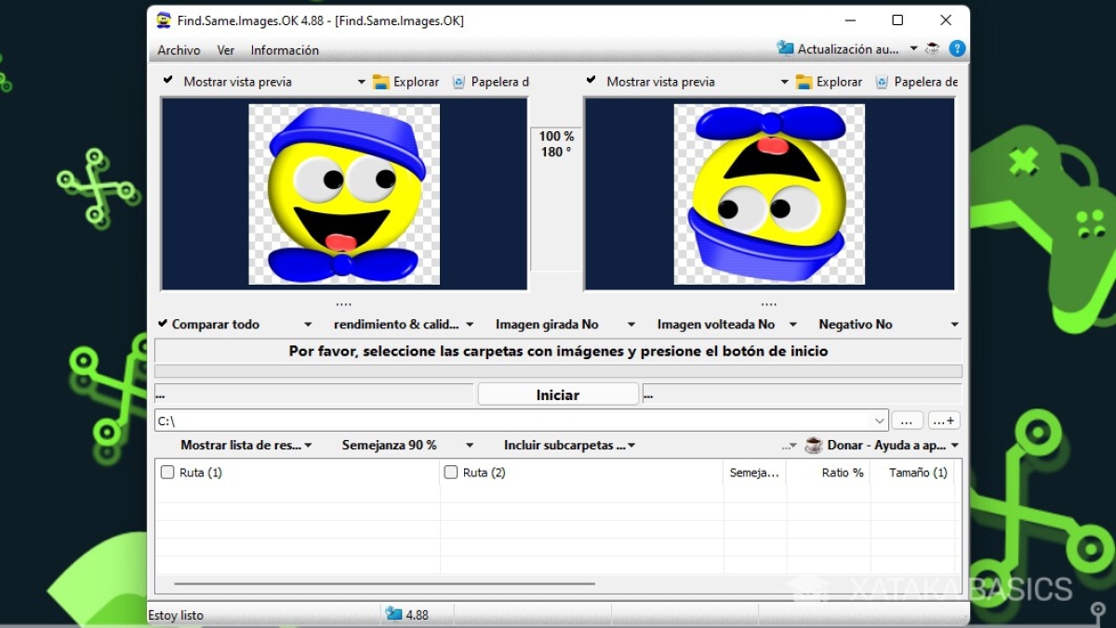Open the Imagen girada No dropdown

[x=565, y=325]
